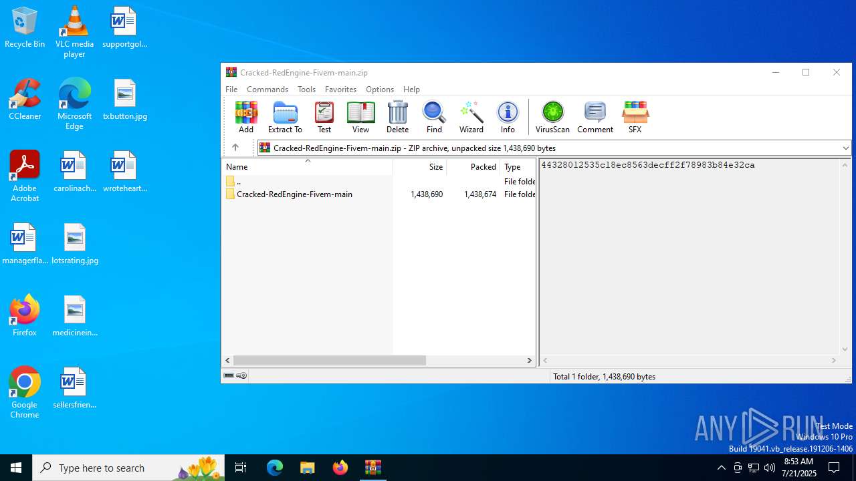This screenshot has height=481, width=856.
Task: Open Task View on the taskbar
Action: [241, 468]
